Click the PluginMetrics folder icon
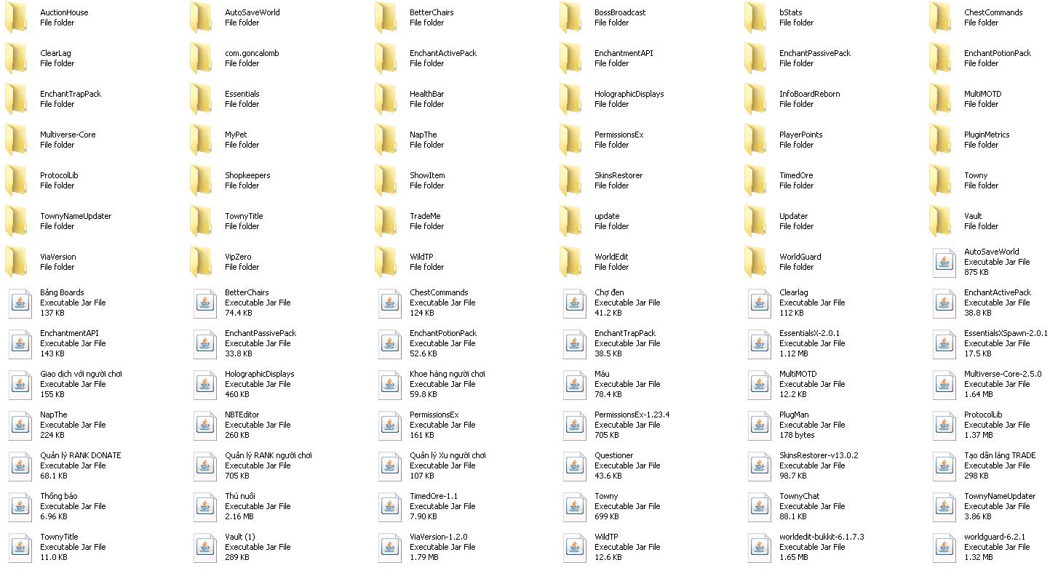This screenshot has height=576, width=1058. point(942,140)
